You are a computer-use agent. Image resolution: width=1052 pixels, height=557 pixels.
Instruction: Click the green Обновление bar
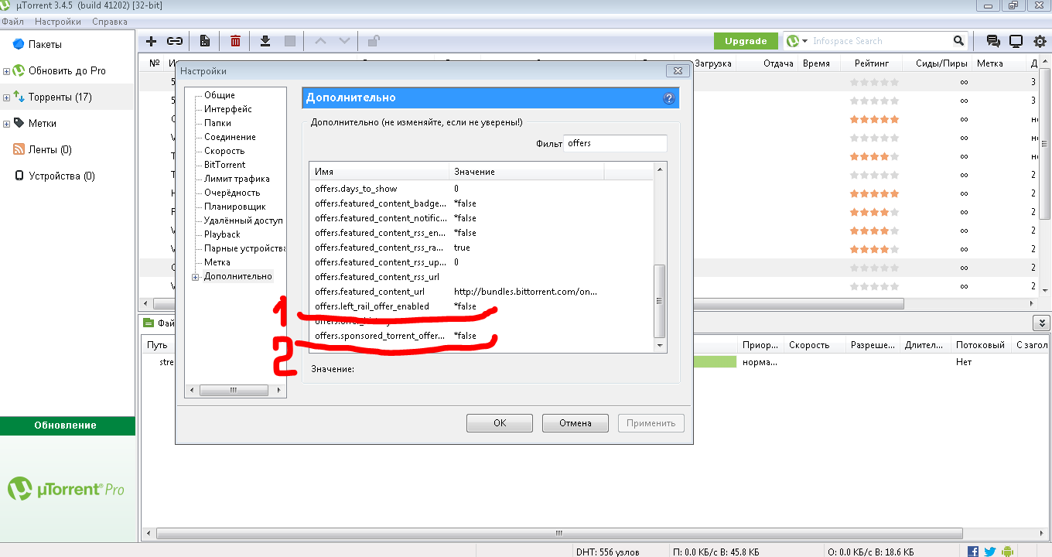67,425
